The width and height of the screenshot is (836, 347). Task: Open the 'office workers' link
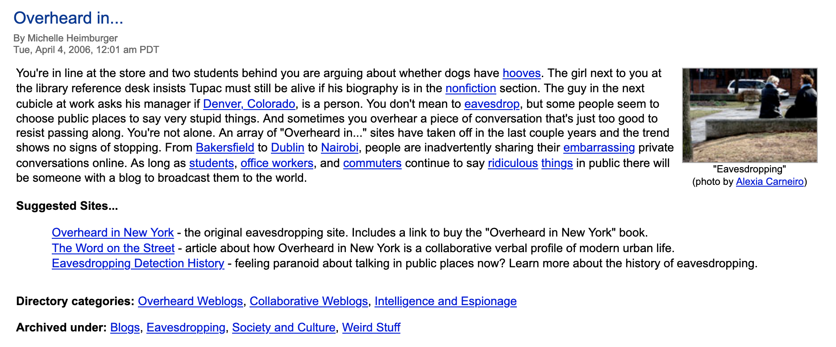coord(277,163)
